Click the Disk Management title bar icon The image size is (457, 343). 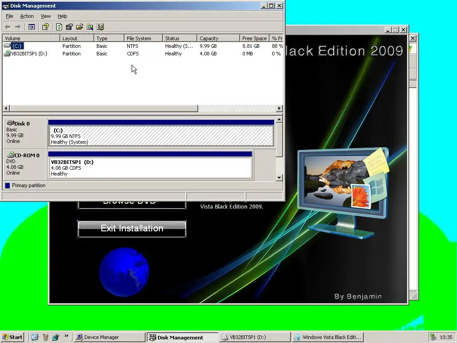click(x=5, y=5)
